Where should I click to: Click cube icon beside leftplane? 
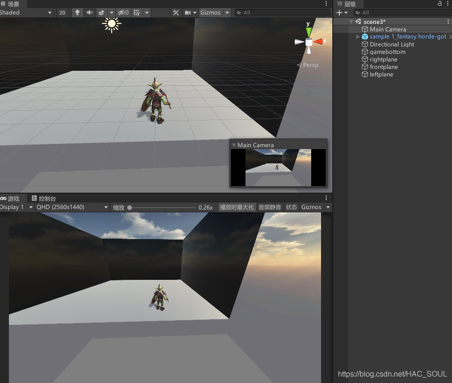[x=365, y=74]
